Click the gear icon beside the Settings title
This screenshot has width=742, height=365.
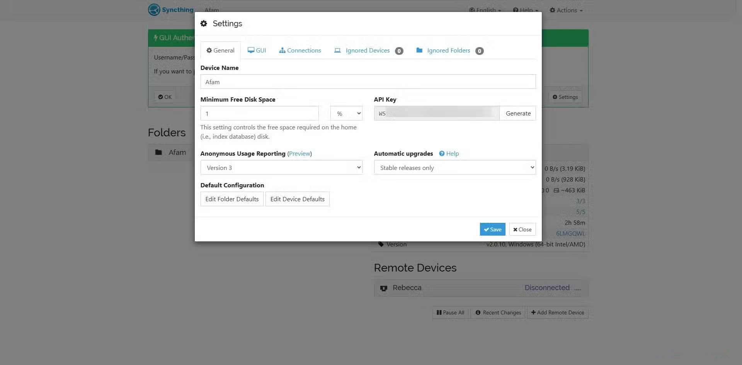pyautogui.click(x=204, y=23)
